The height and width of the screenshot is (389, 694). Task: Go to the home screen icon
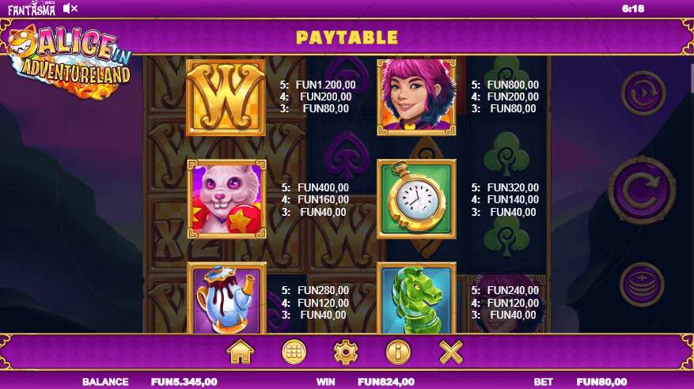click(x=241, y=353)
